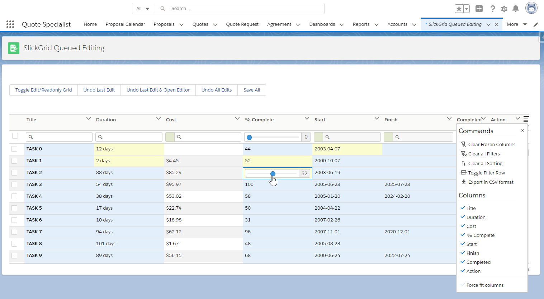Click the Undo All Edits button
Image resolution: width=544 pixels, height=299 pixels.
coord(216,90)
